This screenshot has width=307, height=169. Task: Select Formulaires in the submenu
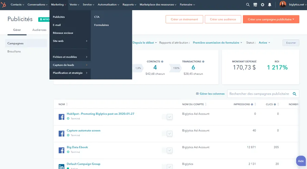(101, 25)
